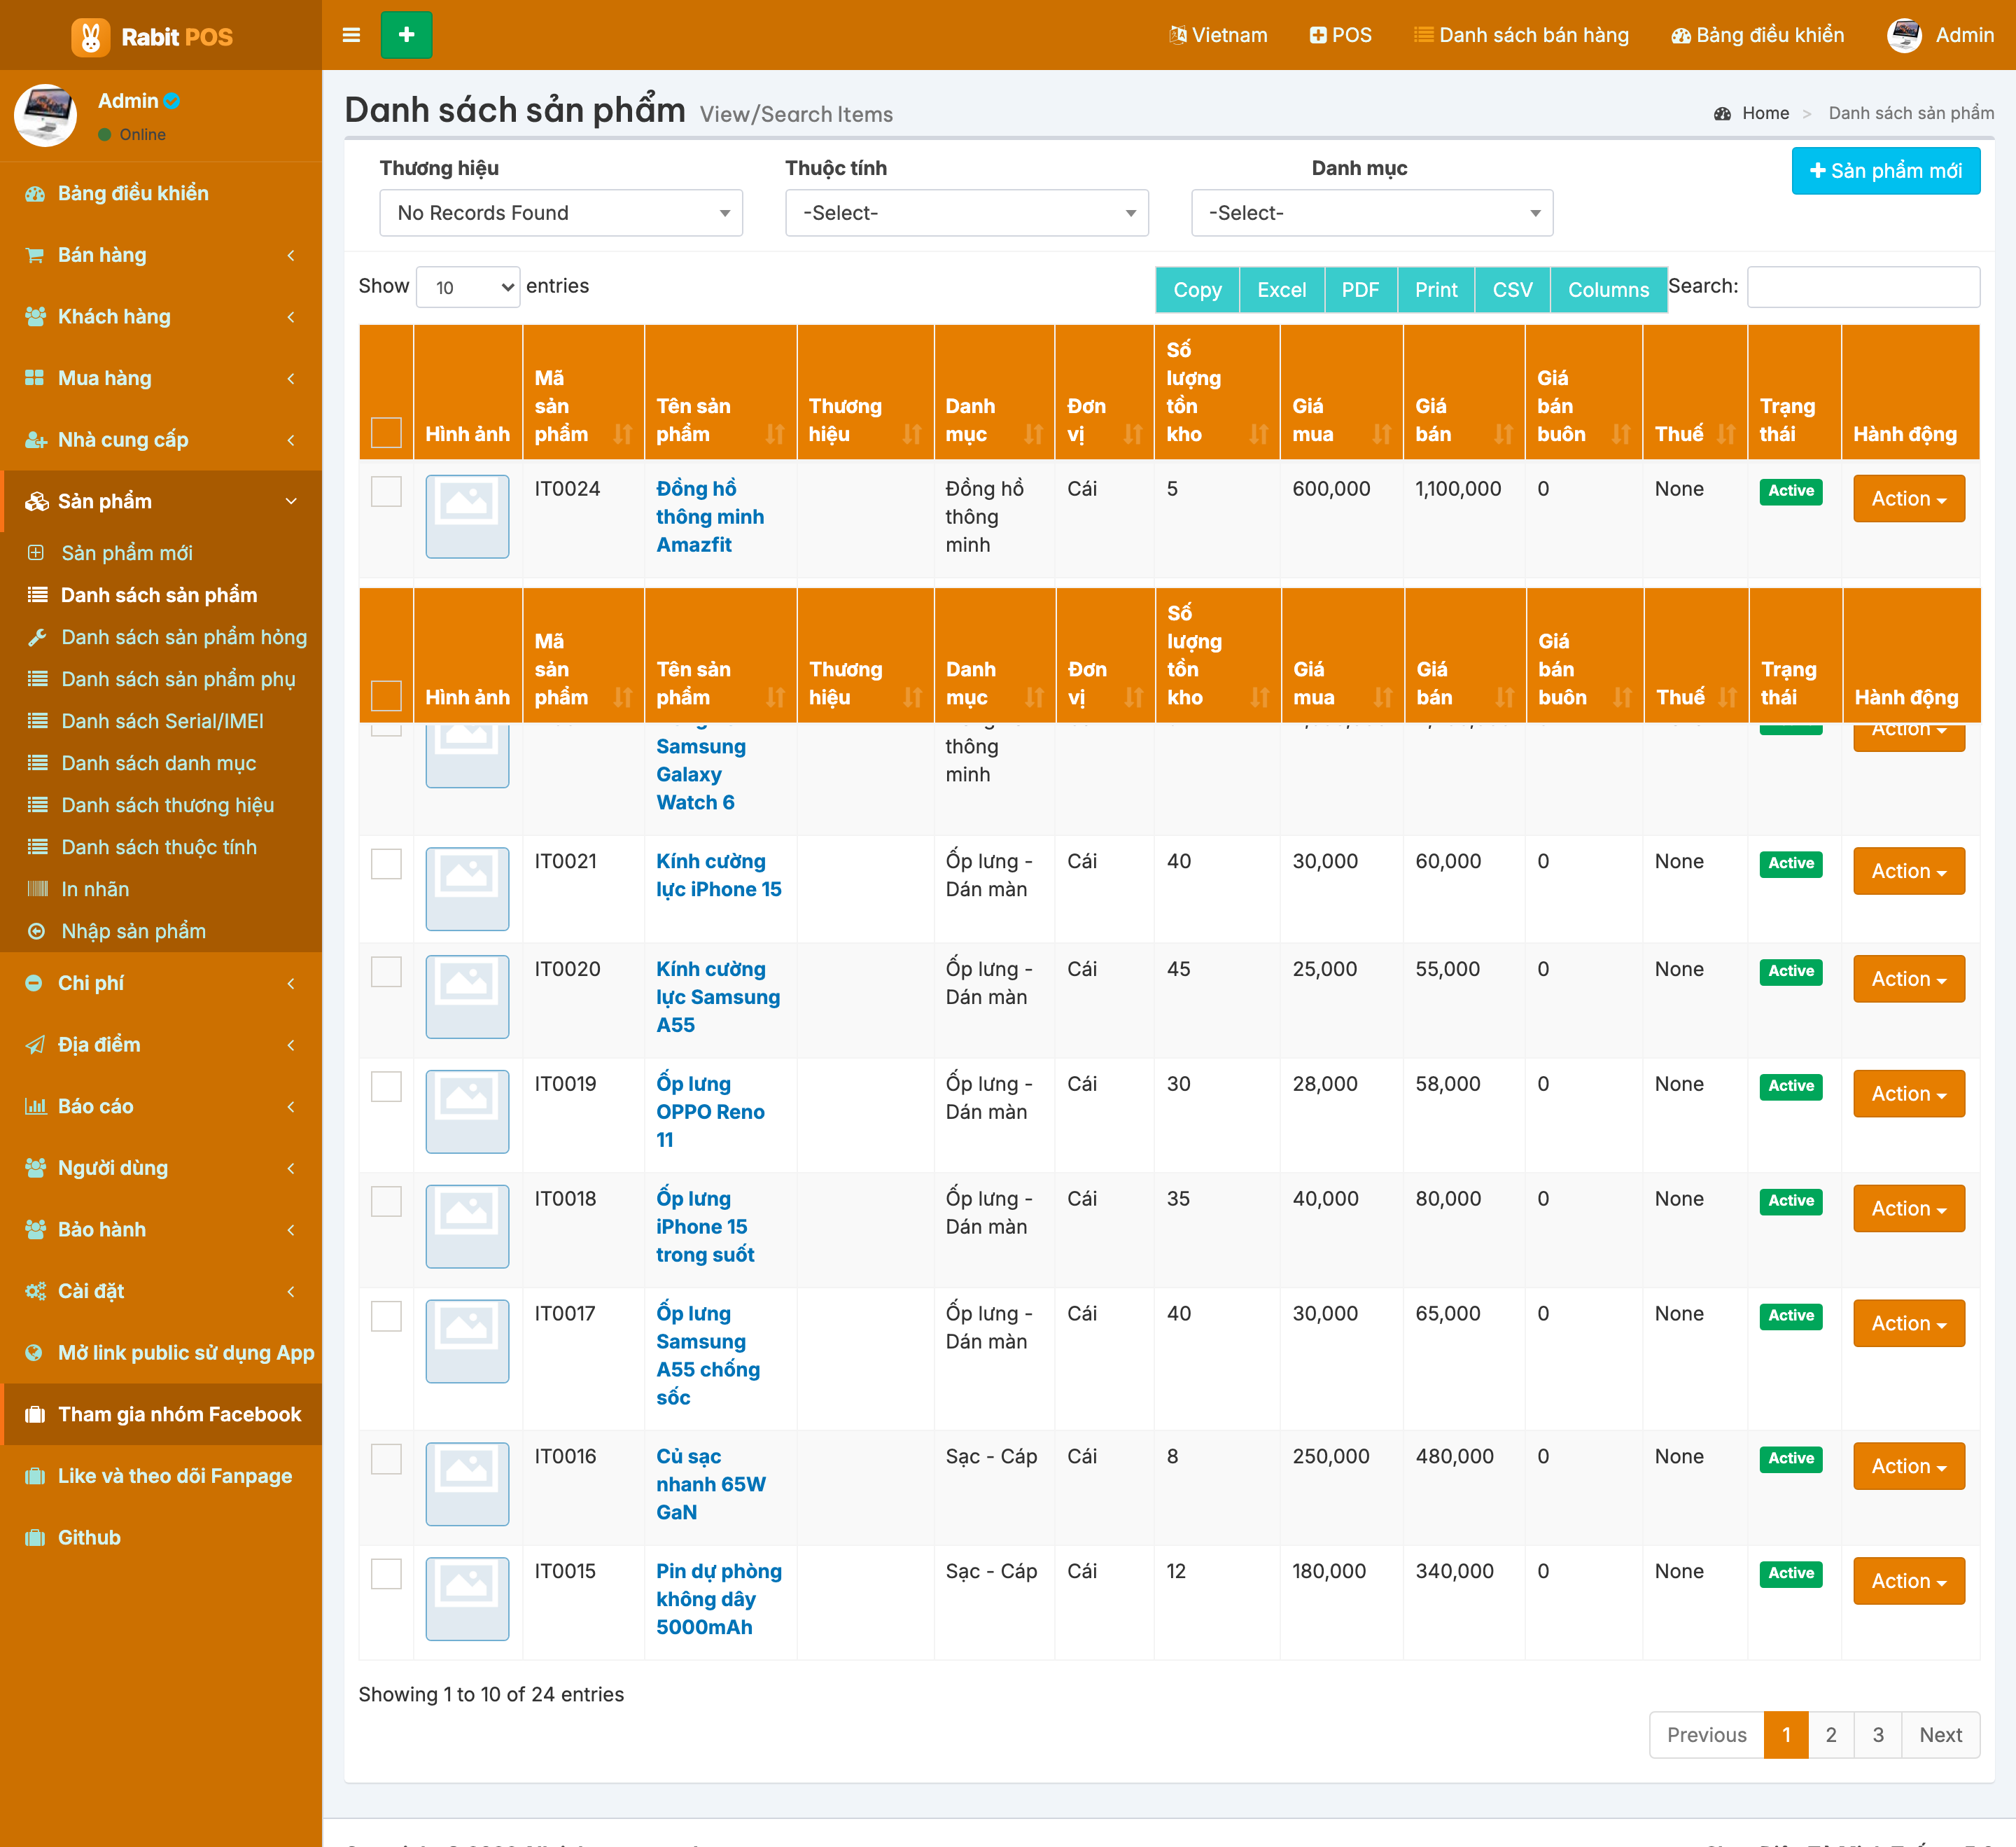Image resolution: width=2016 pixels, height=1847 pixels.
Task: Go to Danh sách sản phẩm phụ
Action: click(178, 679)
